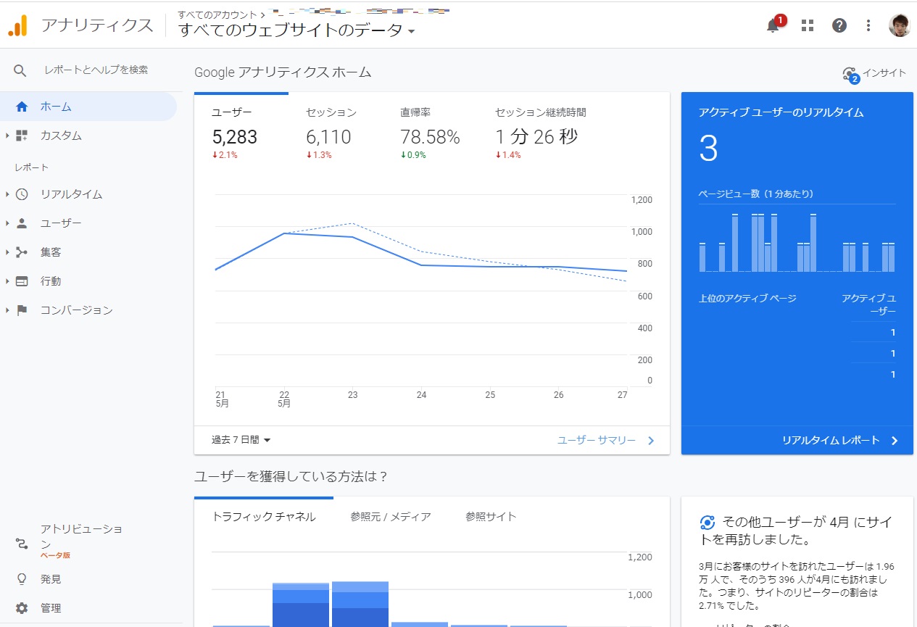Viewport: 917px width, 627px height.
Task: Click the Google Analytics Home heading
Action: (283, 72)
